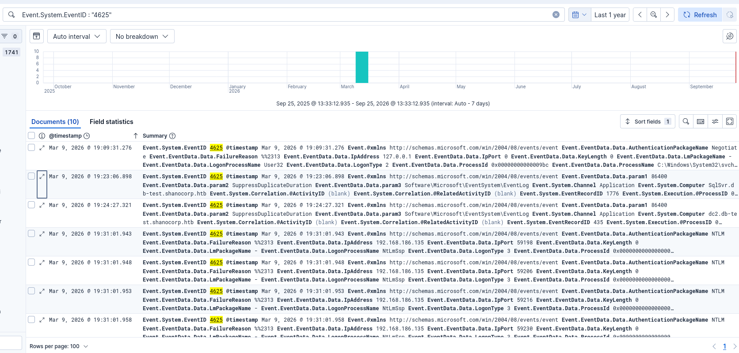Toggle the select-all rows checkbox
Image resolution: width=739 pixels, height=353 pixels.
(x=31, y=135)
